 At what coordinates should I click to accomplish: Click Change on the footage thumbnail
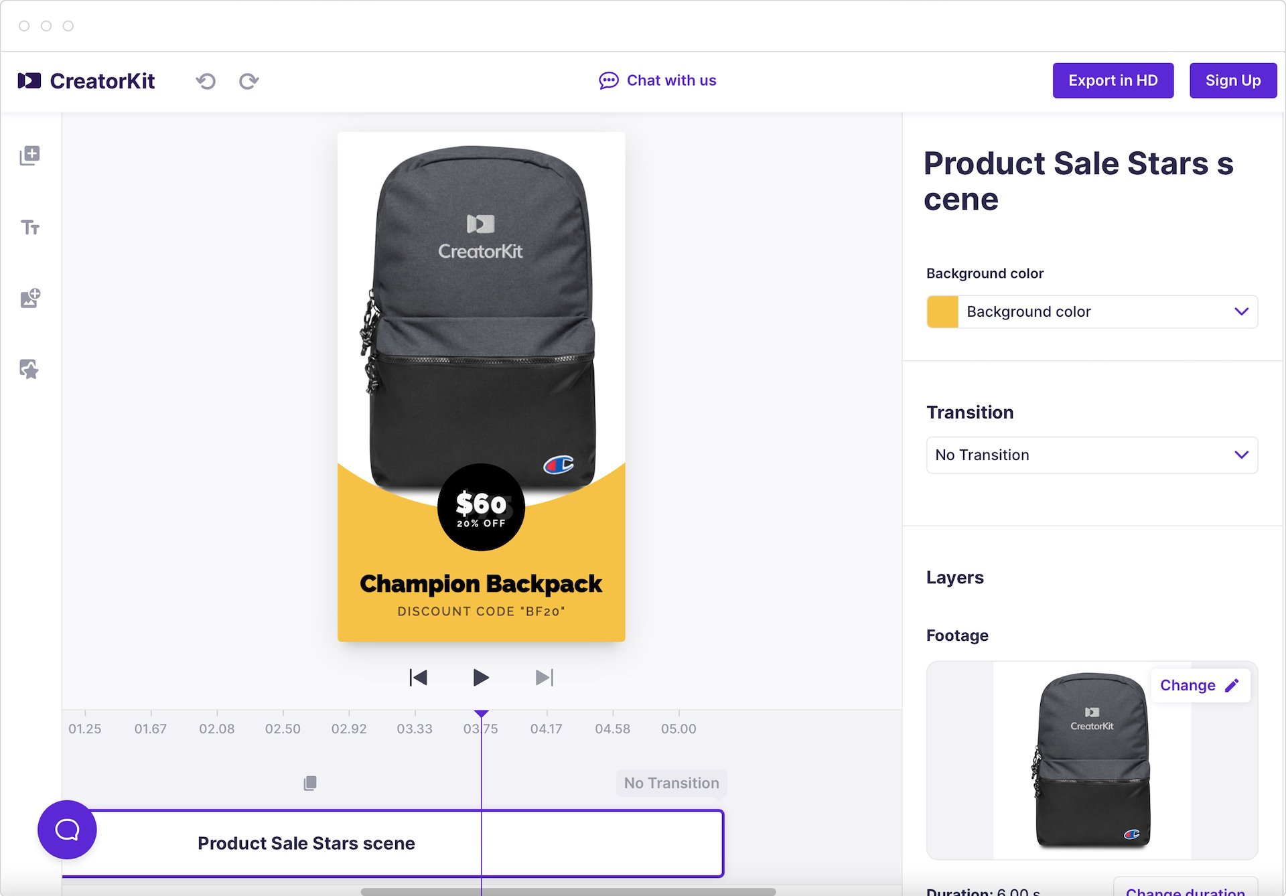tap(1200, 686)
